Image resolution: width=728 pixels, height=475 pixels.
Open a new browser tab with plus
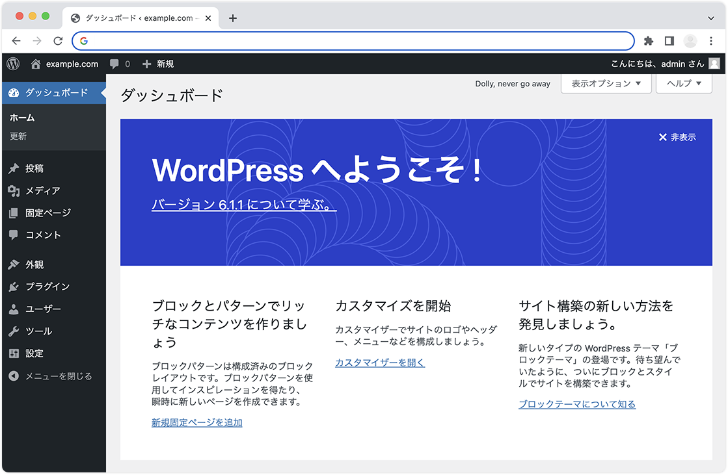point(233,18)
